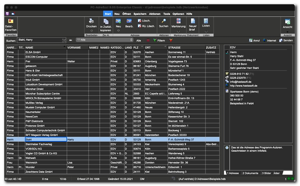Image resolution: width=300 pixels, height=186 pixels.
Task: Click the Alle button next to filter combo
Action: point(138,40)
